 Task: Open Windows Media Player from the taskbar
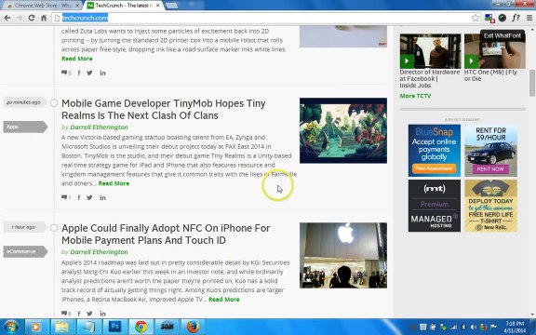(35, 327)
